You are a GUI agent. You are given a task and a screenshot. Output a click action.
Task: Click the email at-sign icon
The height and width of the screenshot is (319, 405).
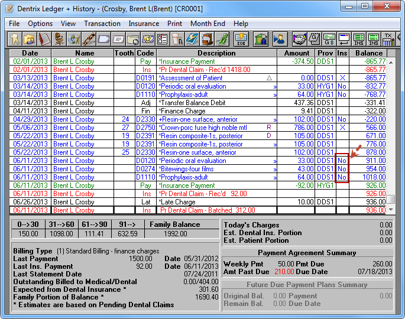click(x=148, y=39)
